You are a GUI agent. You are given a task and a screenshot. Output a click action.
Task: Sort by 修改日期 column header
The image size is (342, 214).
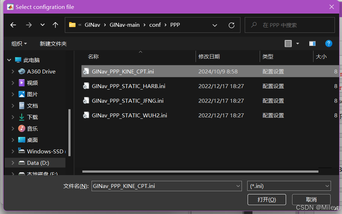point(209,57)
